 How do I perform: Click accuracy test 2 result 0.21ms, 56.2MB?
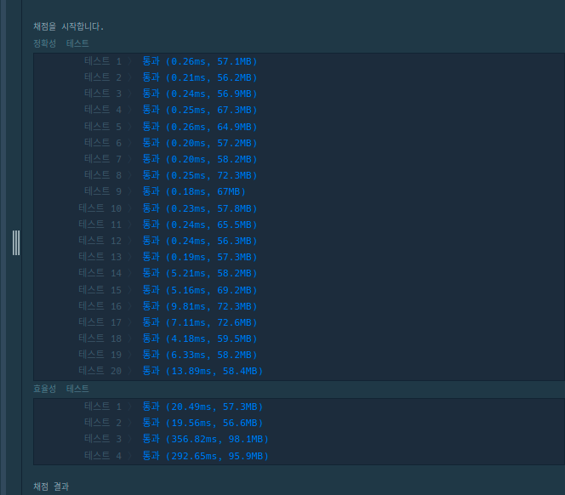tap(200, 77)
